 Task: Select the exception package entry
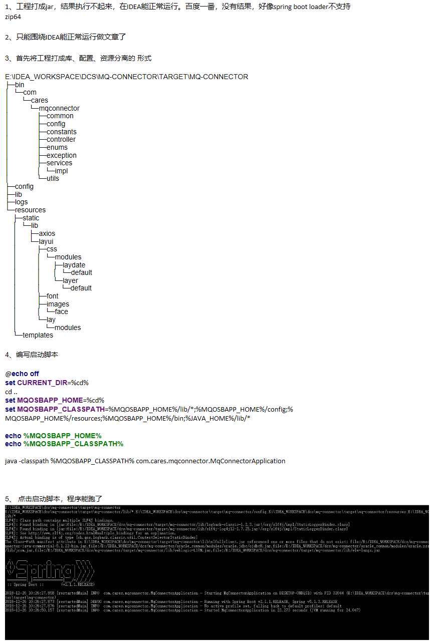[62, 155]
